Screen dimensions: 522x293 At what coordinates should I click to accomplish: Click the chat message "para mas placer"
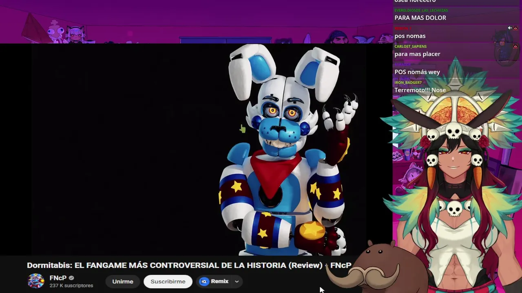(x=417, y=54)
